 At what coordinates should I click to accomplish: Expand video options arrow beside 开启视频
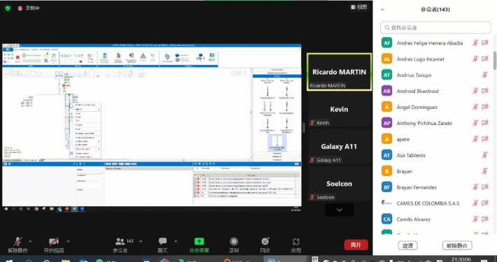point(68,242)
